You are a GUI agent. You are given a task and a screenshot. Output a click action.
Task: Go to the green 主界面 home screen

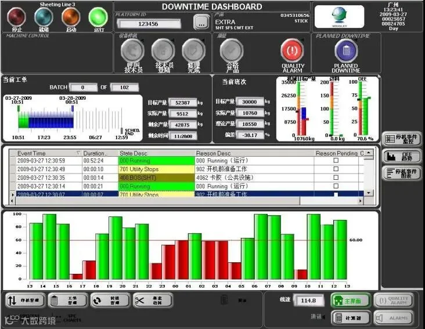point(351,301)
